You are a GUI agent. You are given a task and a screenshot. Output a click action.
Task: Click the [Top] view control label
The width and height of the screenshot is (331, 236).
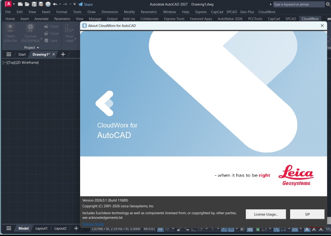11,63
